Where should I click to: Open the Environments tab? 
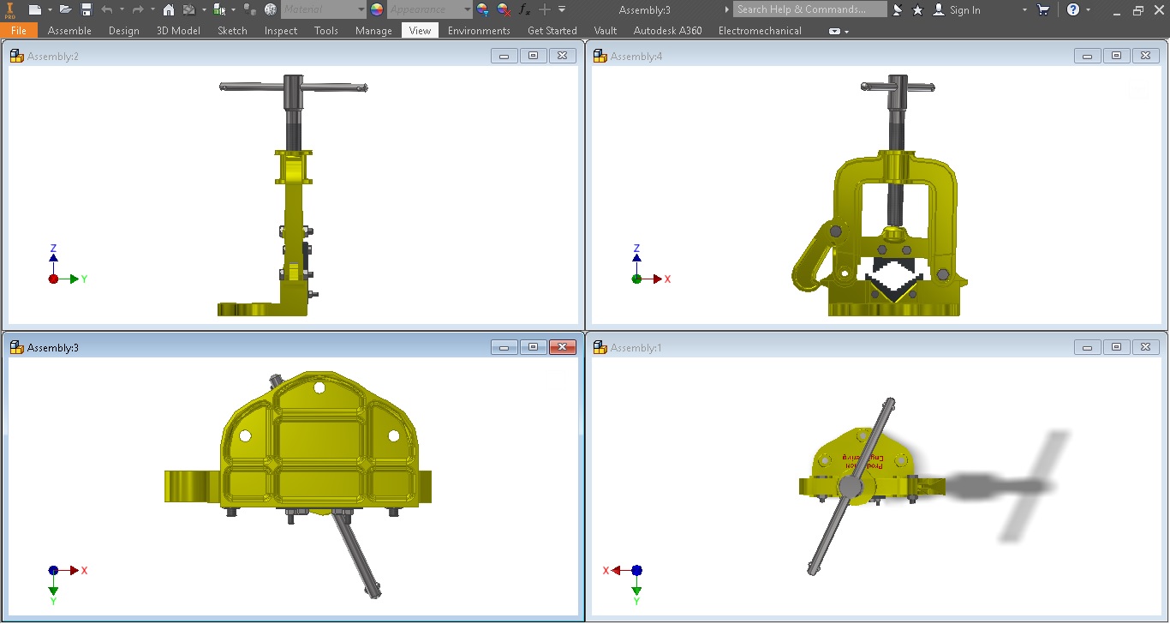click(x=479, y=30)
